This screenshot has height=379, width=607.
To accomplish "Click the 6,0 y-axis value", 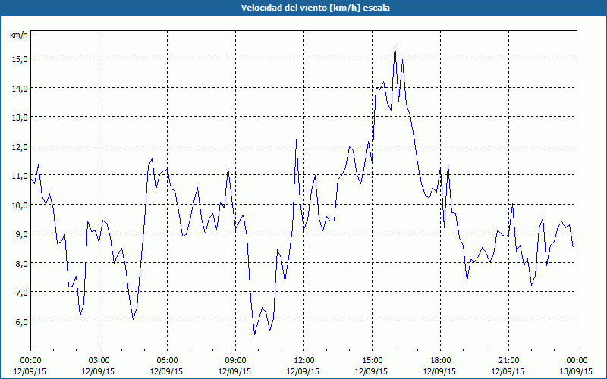I will (x=21, y=321).
